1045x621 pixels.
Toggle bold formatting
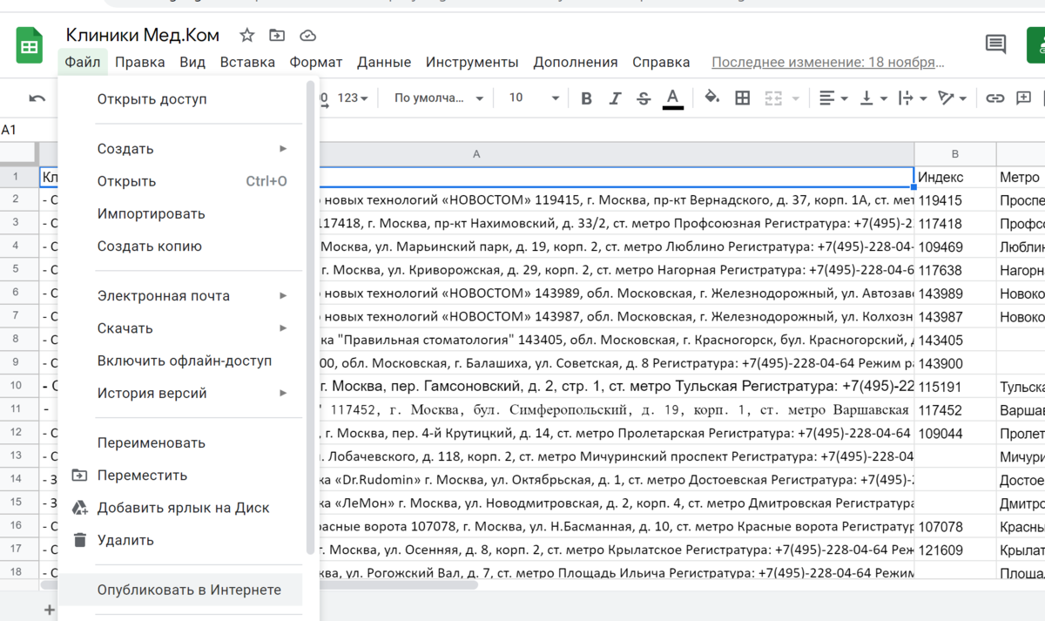(x=587, y=98)
